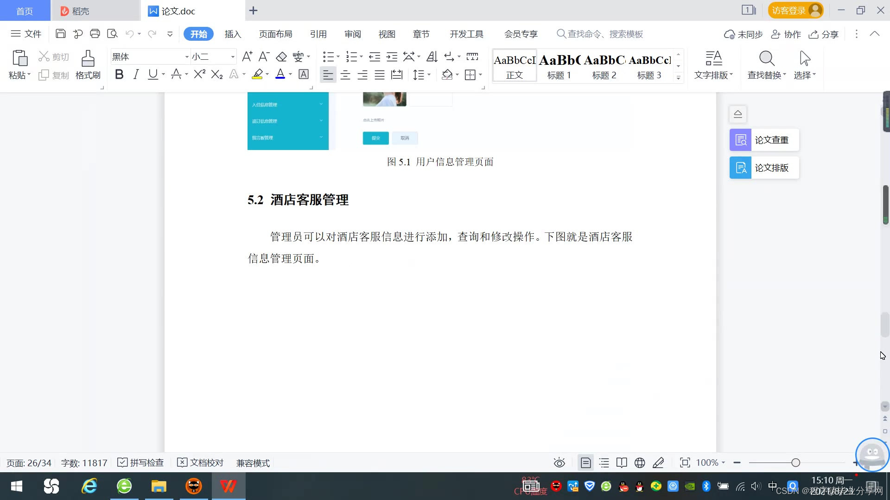Open the 插入 (Insert) ribbon tab
Viewport: 890px width, 500px height.
tap(233, 34)
